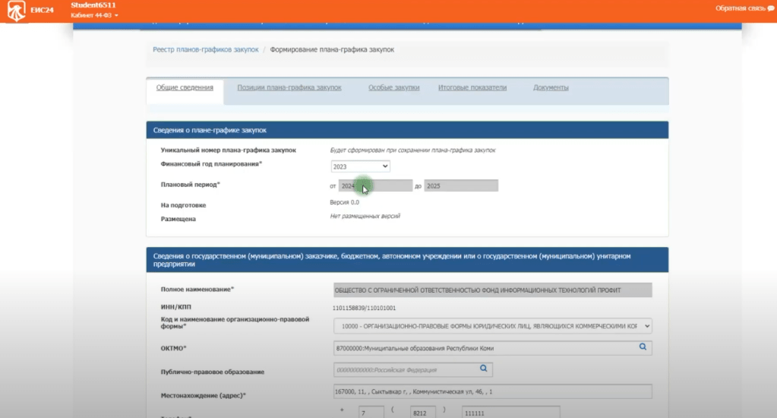Switch to the Общие сведения tab
The width and height of the screenshot is (777, 418).
pos(185,88)
